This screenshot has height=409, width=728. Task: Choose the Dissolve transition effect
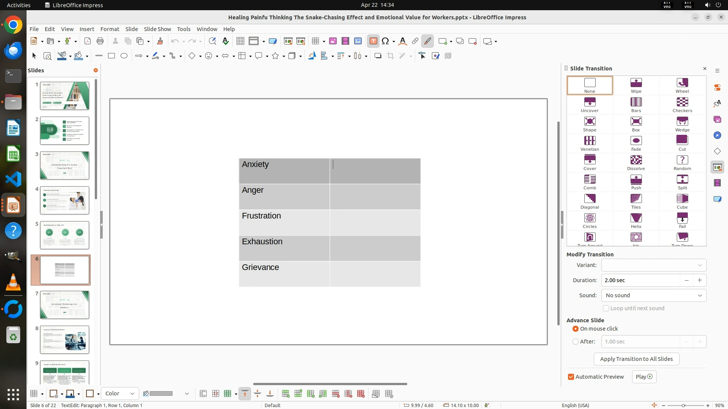636,162
